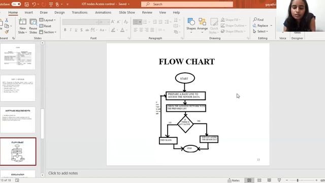Open Quick Styles gallery
The image size is (325, 183).
(x=214, y=26)
